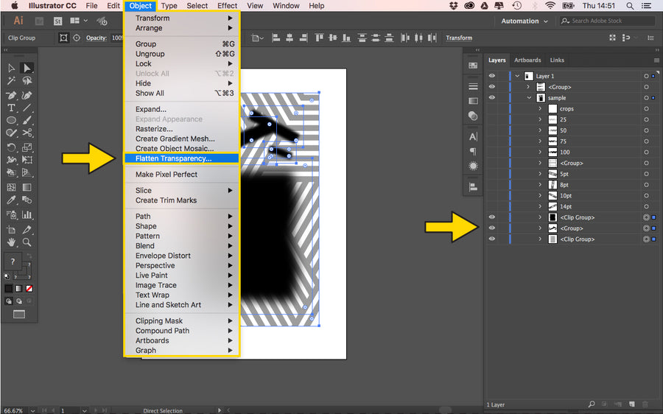The image size is (663, 414).
Task: Expand the crops sublayer
Action: pyautogui.click(x=540, y=109)
